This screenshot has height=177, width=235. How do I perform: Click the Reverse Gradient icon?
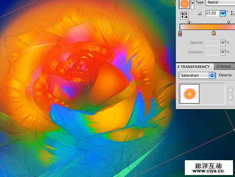click(x=184, y=16)
